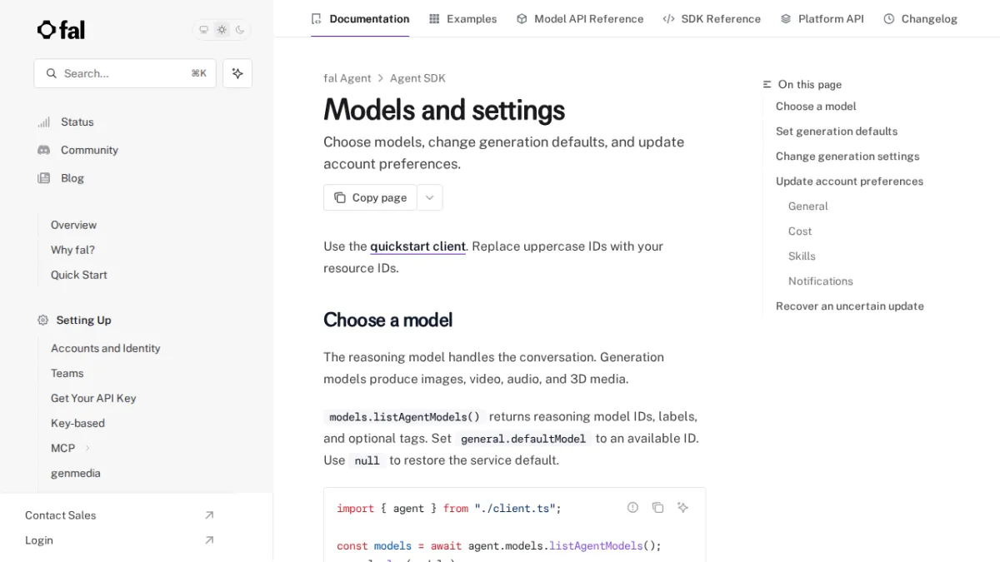Click the Blog newspaper icon

(x=44, y=178)
